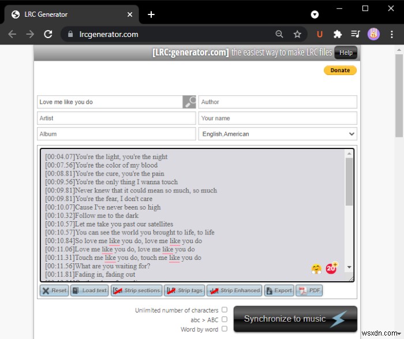Click the address bar URL lrcgenerator.com
The height and width of the screenshot is (339, 404).
(x=109, y=34)
